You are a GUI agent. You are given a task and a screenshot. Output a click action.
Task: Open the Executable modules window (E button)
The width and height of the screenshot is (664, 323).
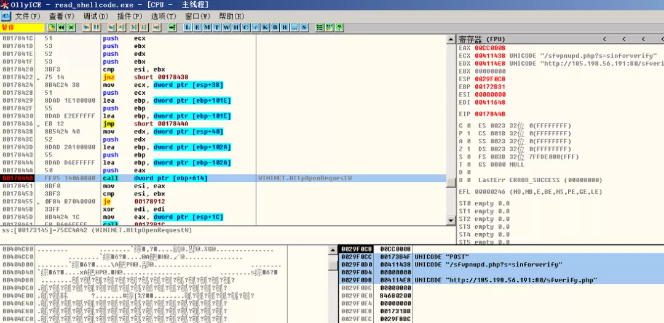197,28
